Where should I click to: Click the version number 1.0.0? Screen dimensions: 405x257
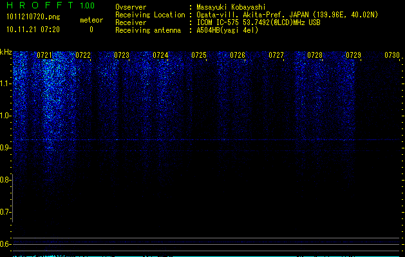point(88,5)
